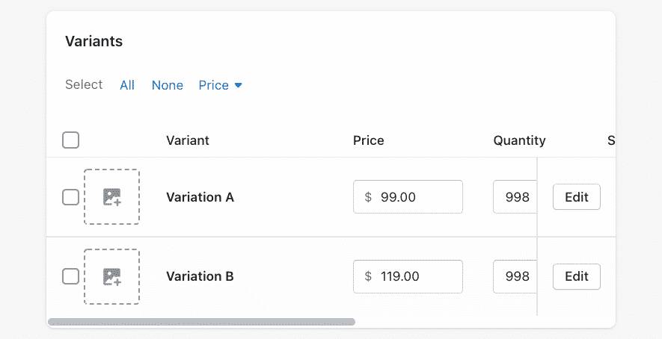Tick the select-all variants header checkbox
Screen dimensions: 662x339
[70, 140]
